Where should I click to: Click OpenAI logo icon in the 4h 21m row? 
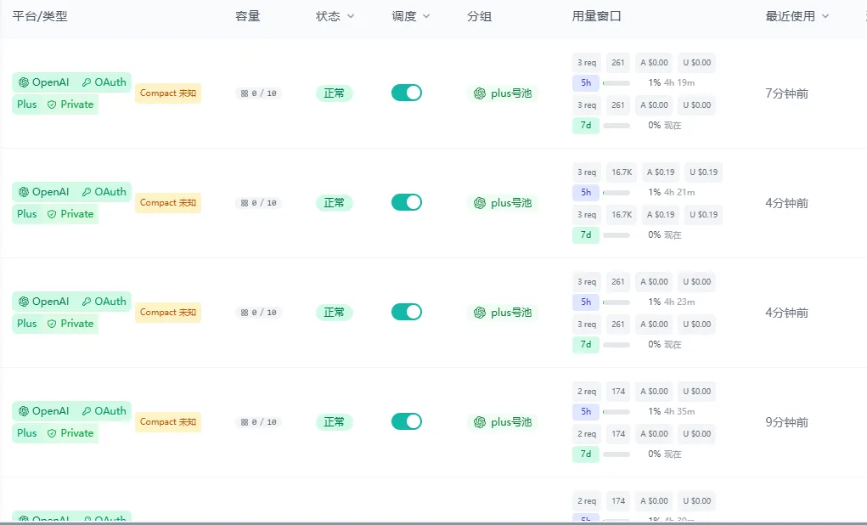click(23, 192)
